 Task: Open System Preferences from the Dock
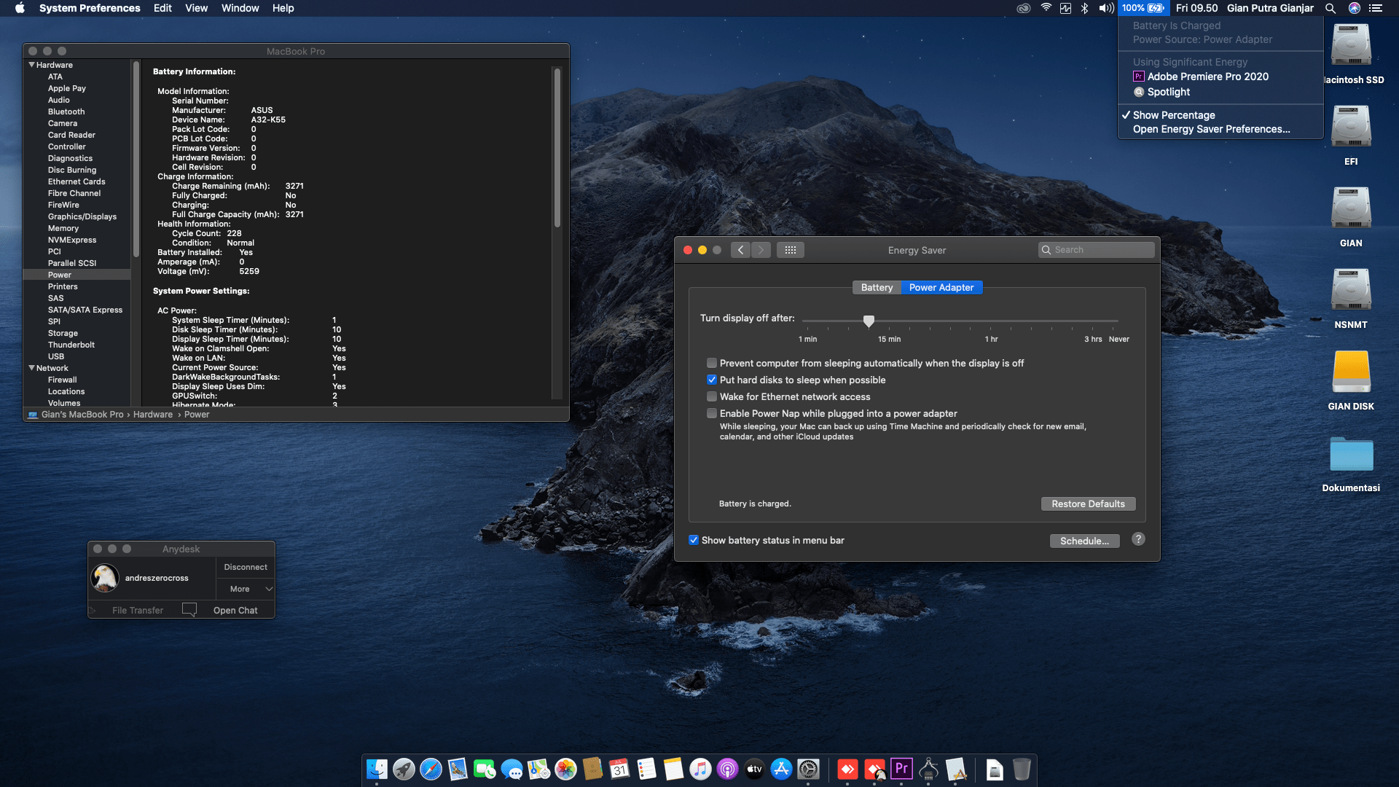click(809, 769)
